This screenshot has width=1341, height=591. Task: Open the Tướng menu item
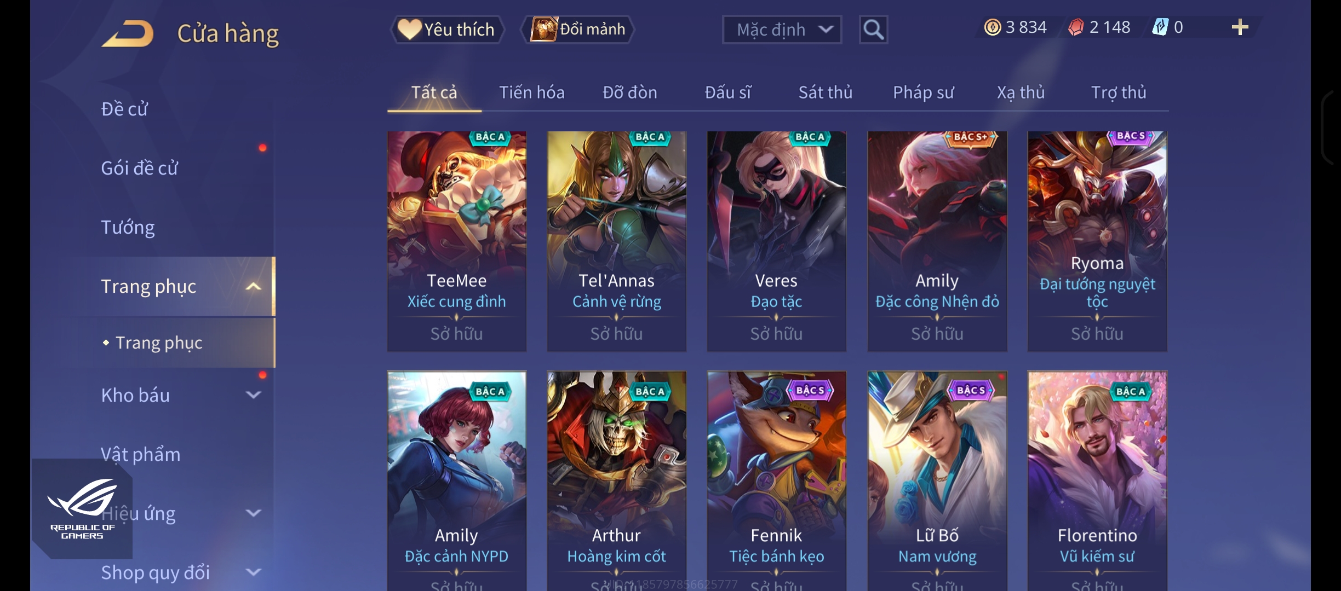coord(128,227)
